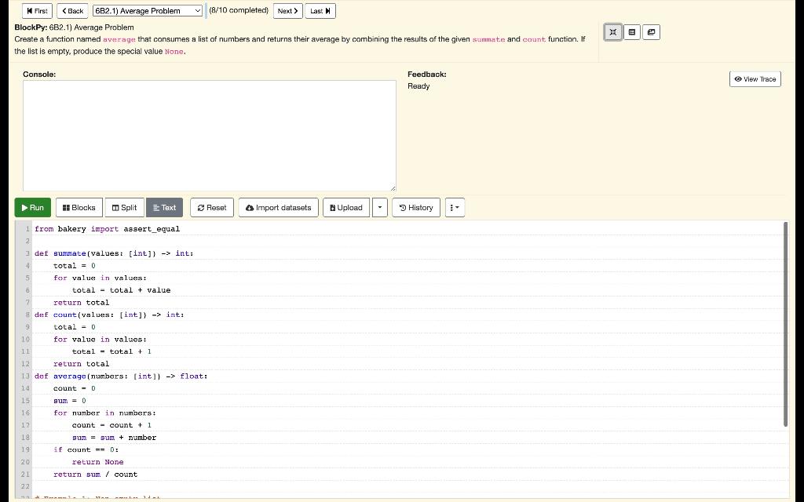
Task: Click inside the Console output box
Action: [209, 136]
